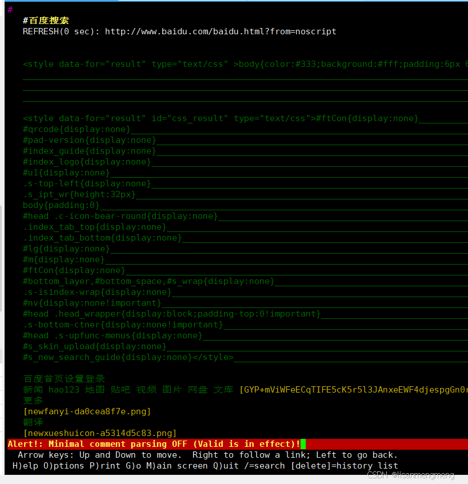This screenshot has width=468, height=484.
Task: Click the '/=search' command
Action: coord(264,466)
